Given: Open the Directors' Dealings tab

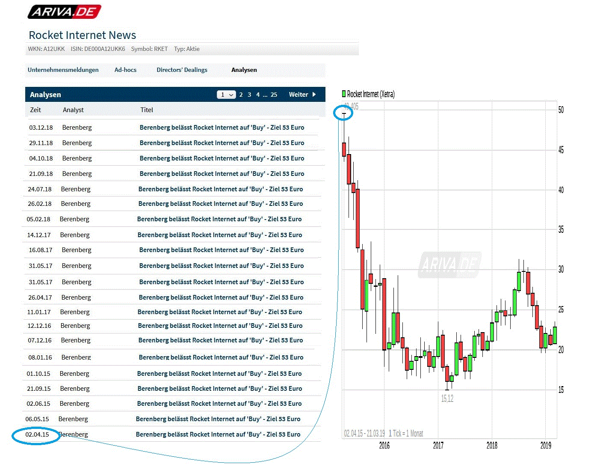Looking at the screenshot, I should [x=182, y=70].
